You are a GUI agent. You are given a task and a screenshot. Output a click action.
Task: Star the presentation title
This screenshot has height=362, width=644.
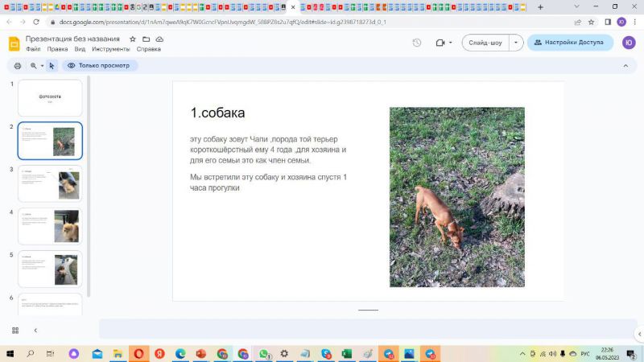133,39
